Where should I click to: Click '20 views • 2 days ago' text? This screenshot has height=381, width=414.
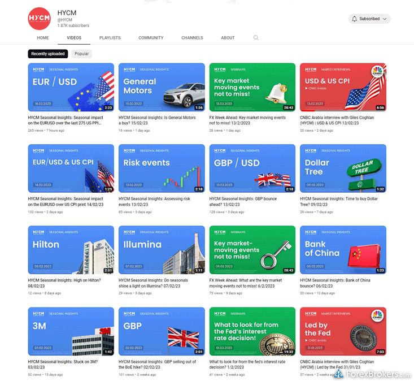click(316, 131)
